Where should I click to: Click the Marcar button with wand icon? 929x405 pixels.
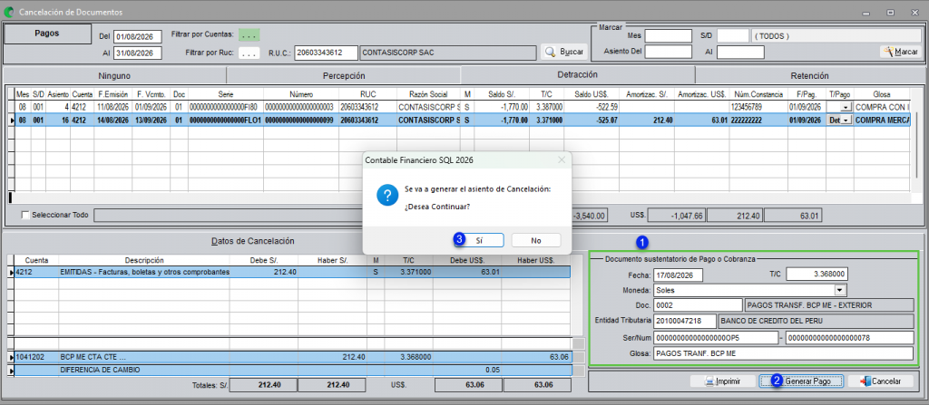point(901,53)
